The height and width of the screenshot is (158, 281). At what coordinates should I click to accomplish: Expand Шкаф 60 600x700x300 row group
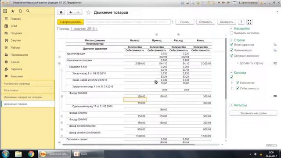point(62,129)
